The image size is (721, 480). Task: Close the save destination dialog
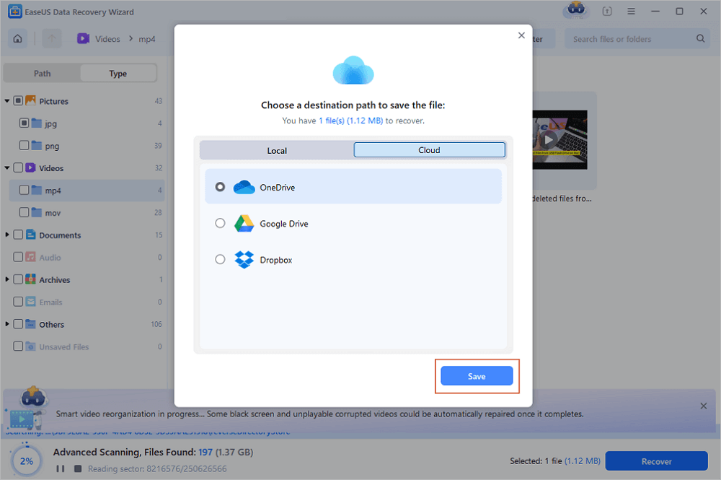pyautogui.click(x=521, y=35)
